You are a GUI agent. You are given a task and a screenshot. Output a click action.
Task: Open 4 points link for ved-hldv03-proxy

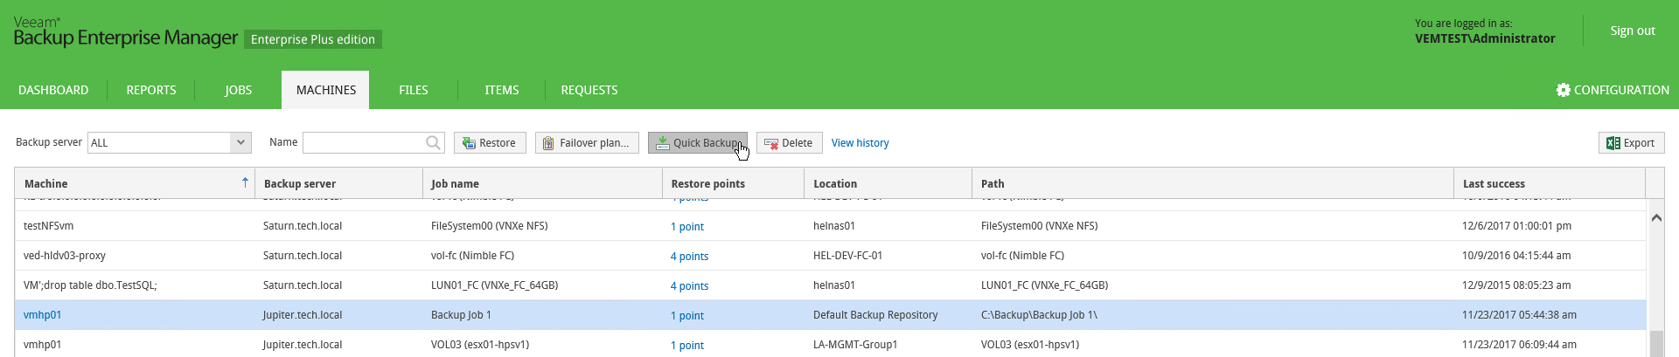point(690,256)
